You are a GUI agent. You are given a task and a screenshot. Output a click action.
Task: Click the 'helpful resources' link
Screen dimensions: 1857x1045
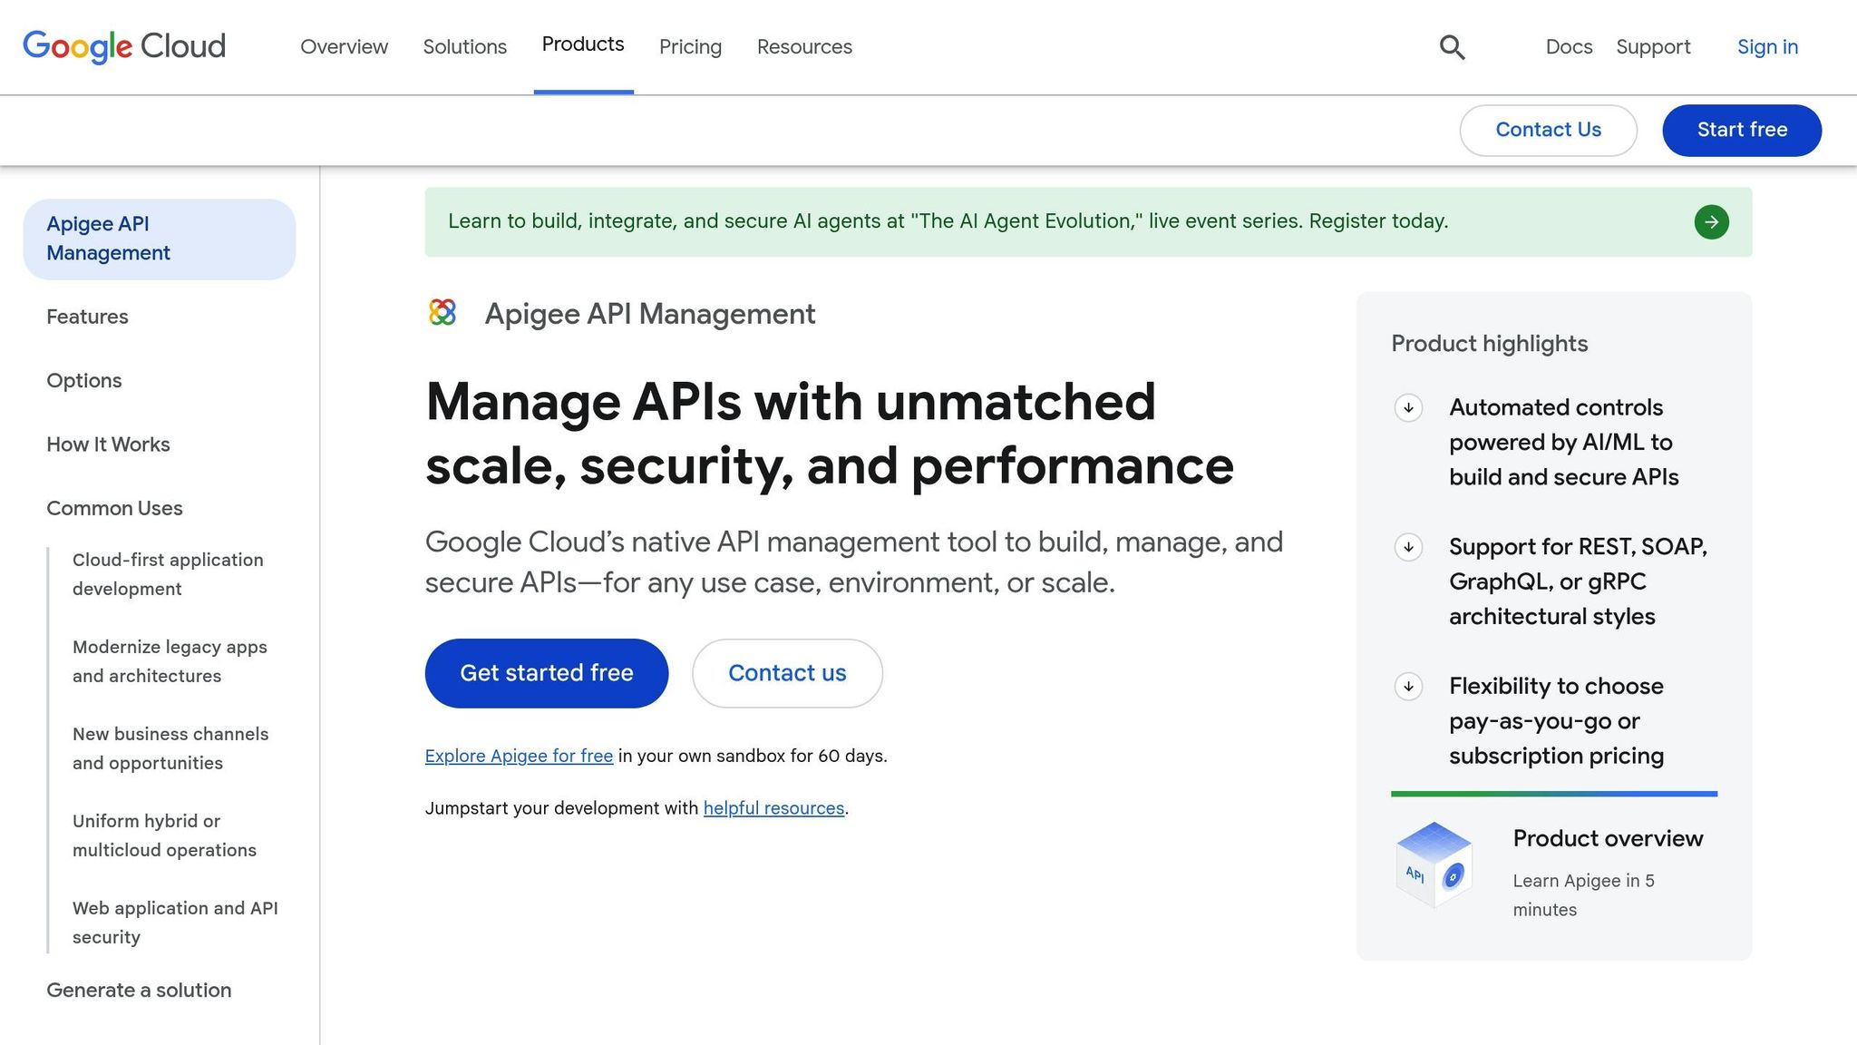click(x=773, y=807)
